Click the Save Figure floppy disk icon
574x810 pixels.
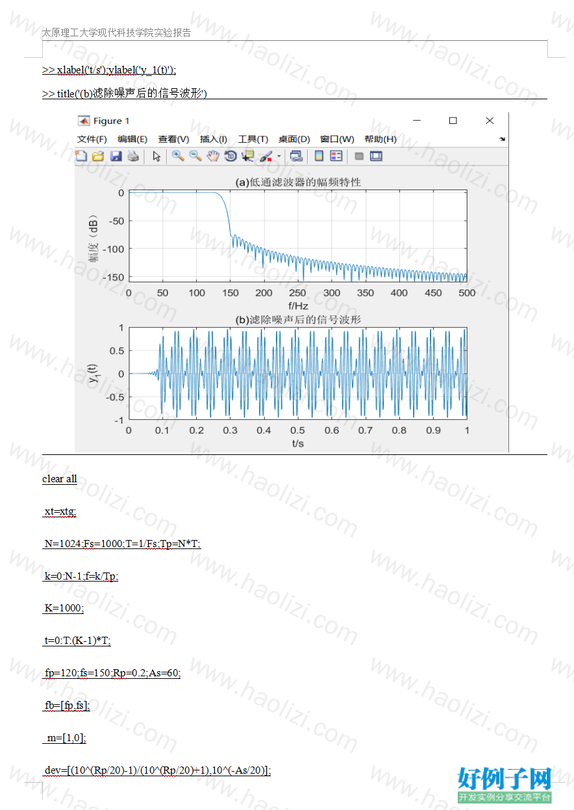116,156
